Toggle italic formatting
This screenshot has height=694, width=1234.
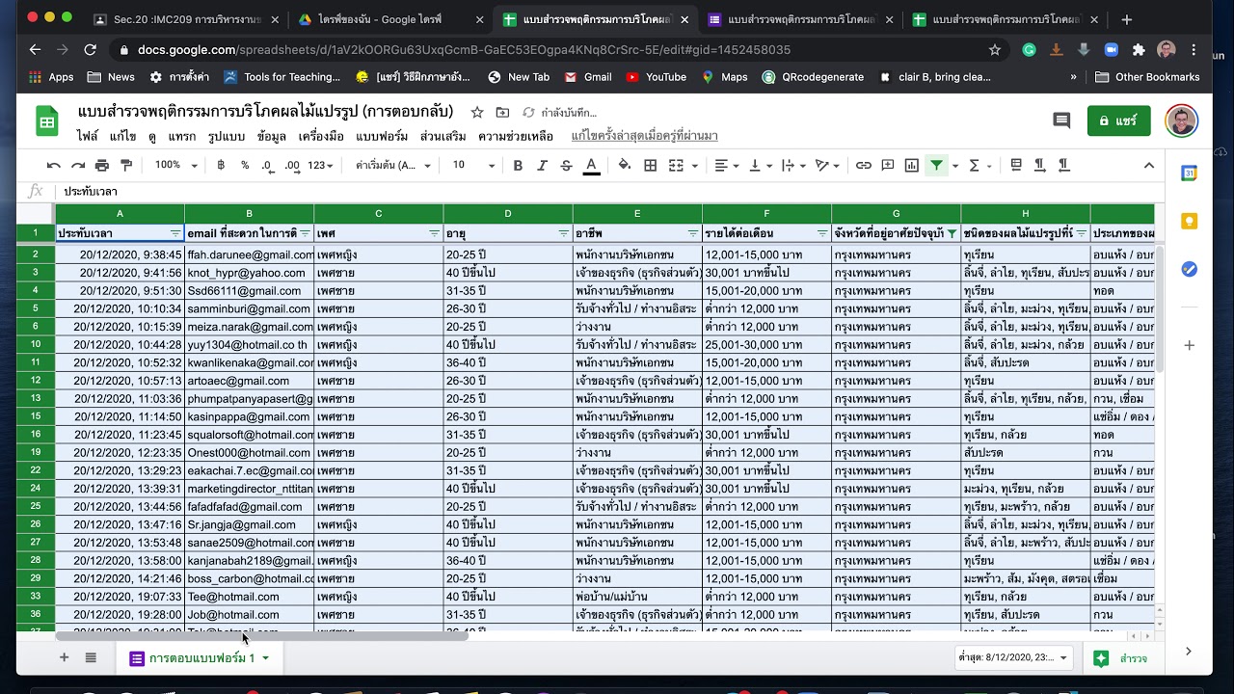pos(542,166)
